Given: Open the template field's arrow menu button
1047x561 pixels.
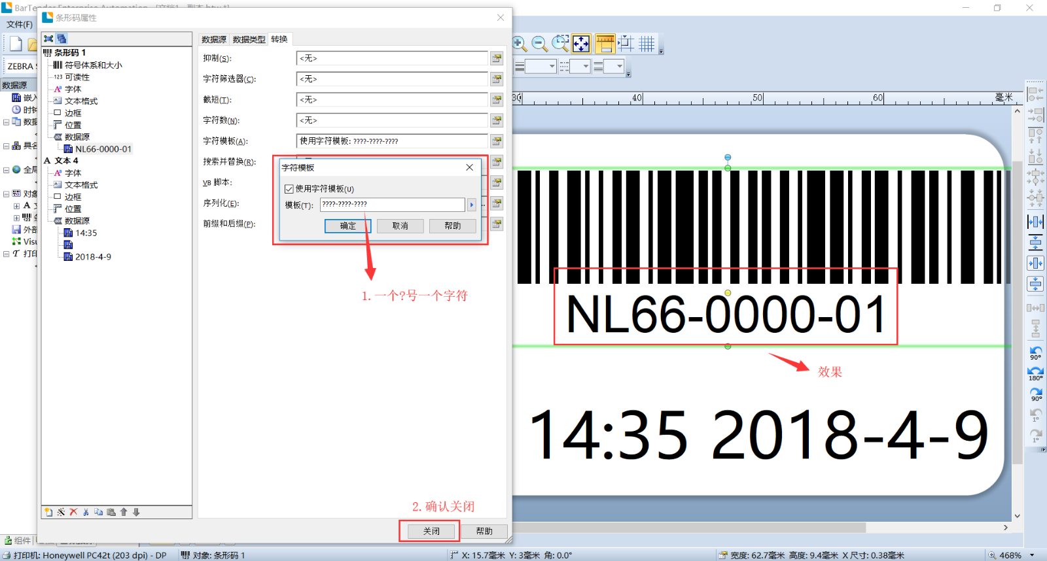Looking at the screenshot, I should pos(471,205).
